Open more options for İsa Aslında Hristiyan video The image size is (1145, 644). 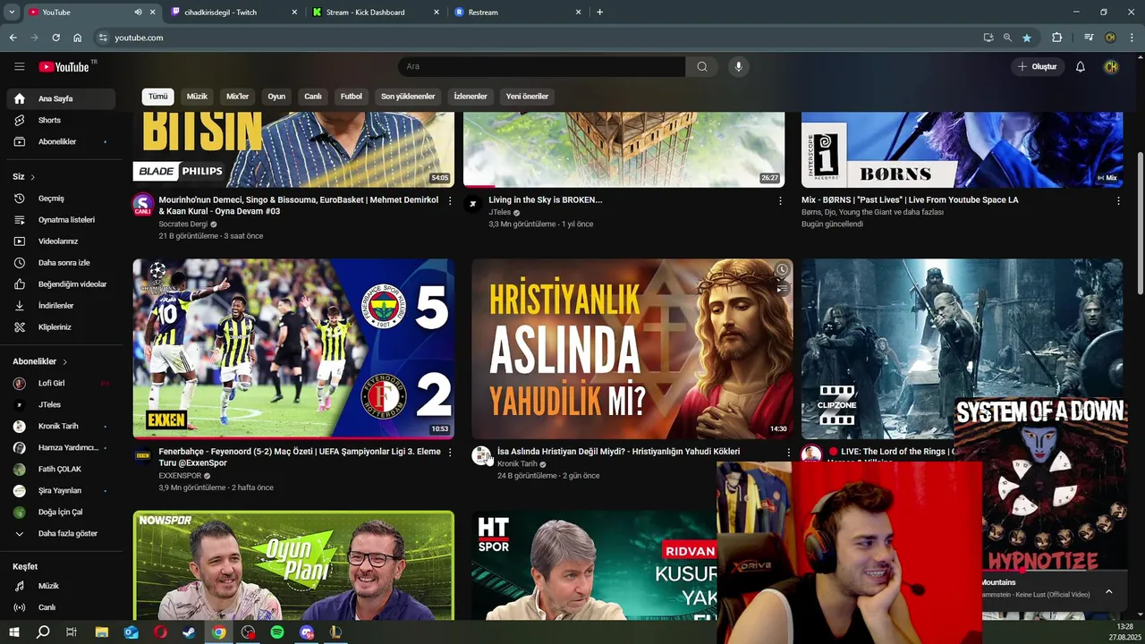[x=788, y=453]
